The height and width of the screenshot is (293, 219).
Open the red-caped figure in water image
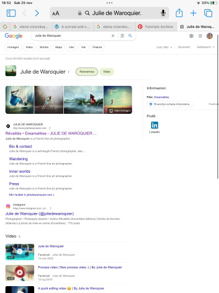click(84, 100)
